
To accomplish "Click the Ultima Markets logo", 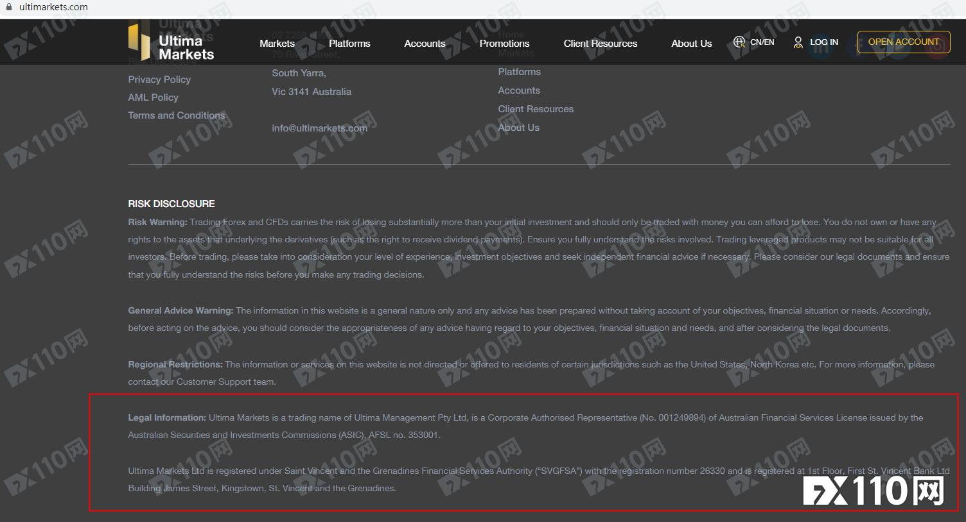I will [x=171, y=42].
